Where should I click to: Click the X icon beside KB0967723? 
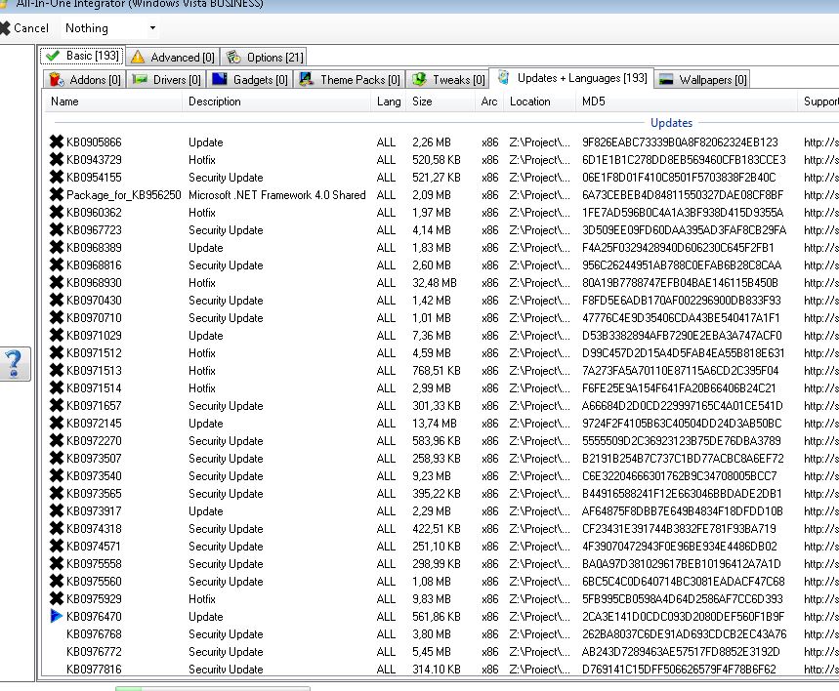[57, 230]
